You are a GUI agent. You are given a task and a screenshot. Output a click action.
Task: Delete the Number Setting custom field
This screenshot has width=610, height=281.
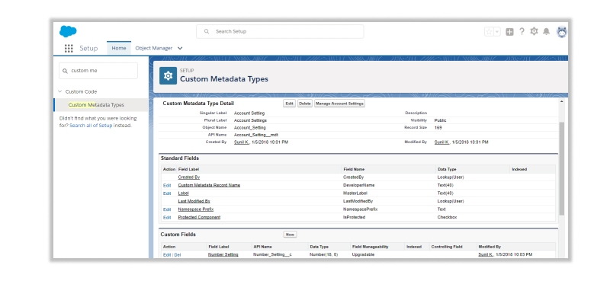178,255
